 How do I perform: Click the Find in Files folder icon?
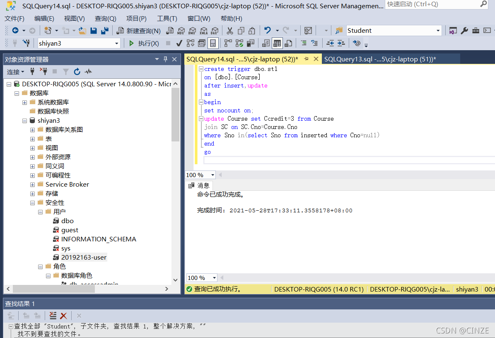[x=339, y=31]
